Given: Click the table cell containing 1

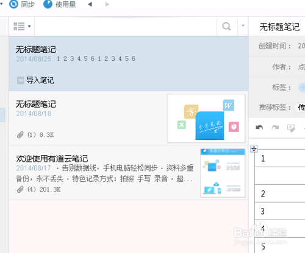Looking at the screenshot, I should [280, 158].
